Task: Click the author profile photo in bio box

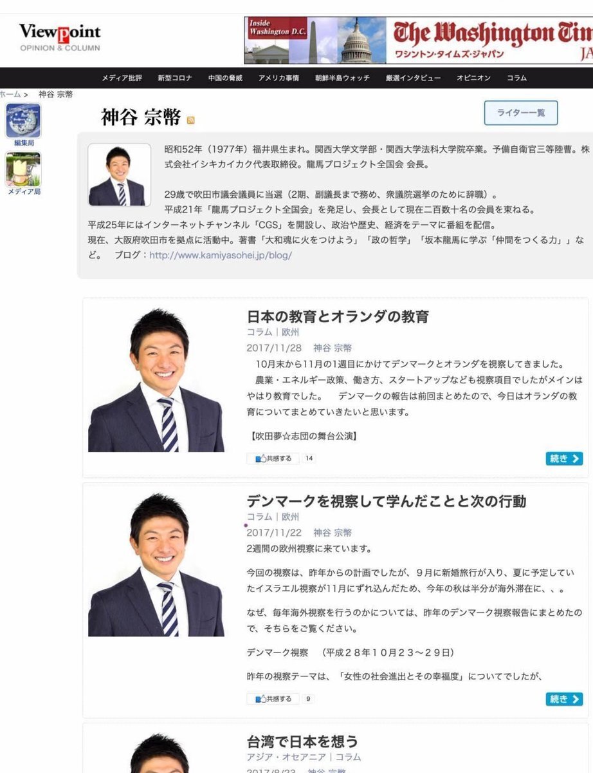Action: point(119,175)
